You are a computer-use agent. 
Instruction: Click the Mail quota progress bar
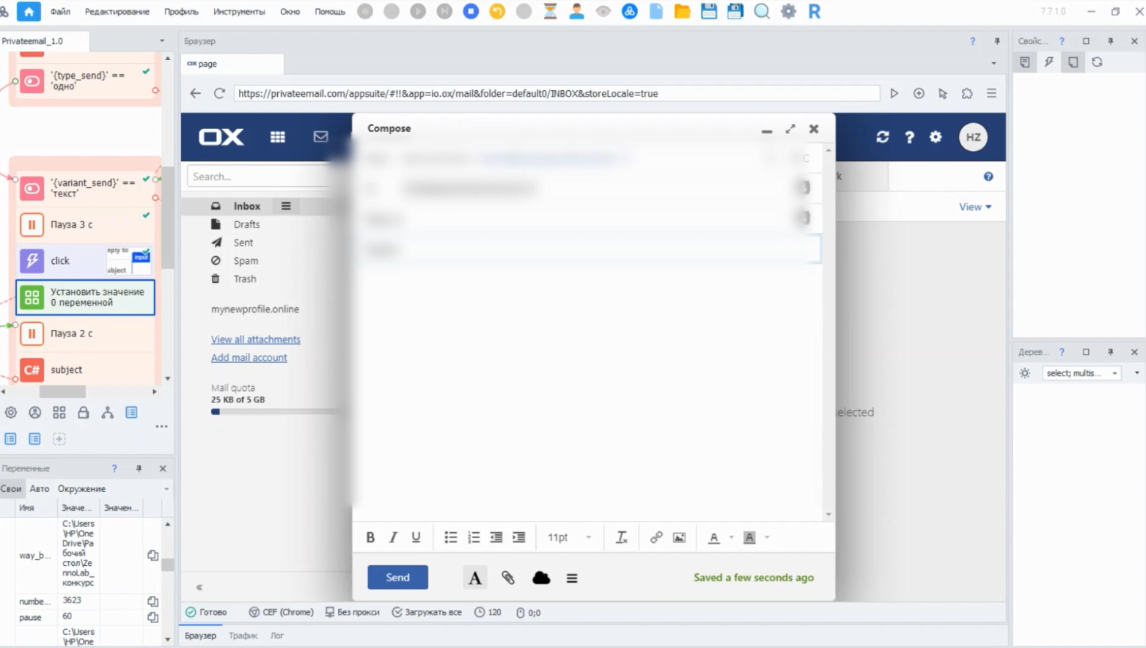click(275, 412)
